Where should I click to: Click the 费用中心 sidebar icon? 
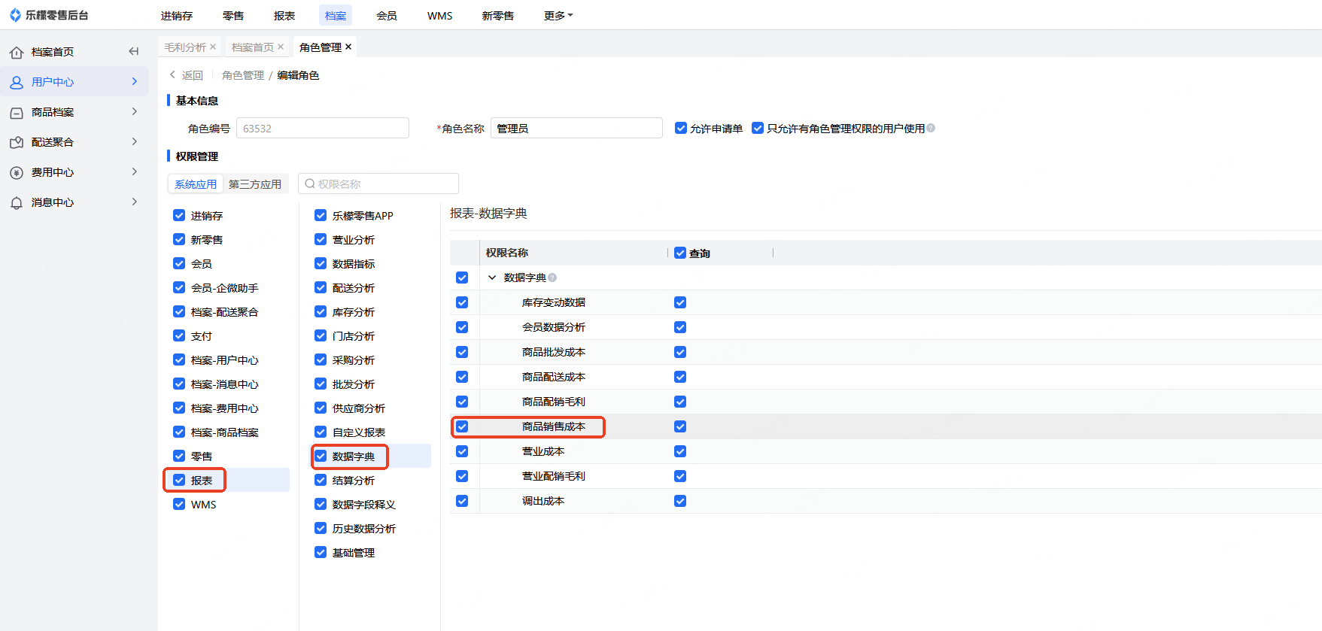(17, 173)
